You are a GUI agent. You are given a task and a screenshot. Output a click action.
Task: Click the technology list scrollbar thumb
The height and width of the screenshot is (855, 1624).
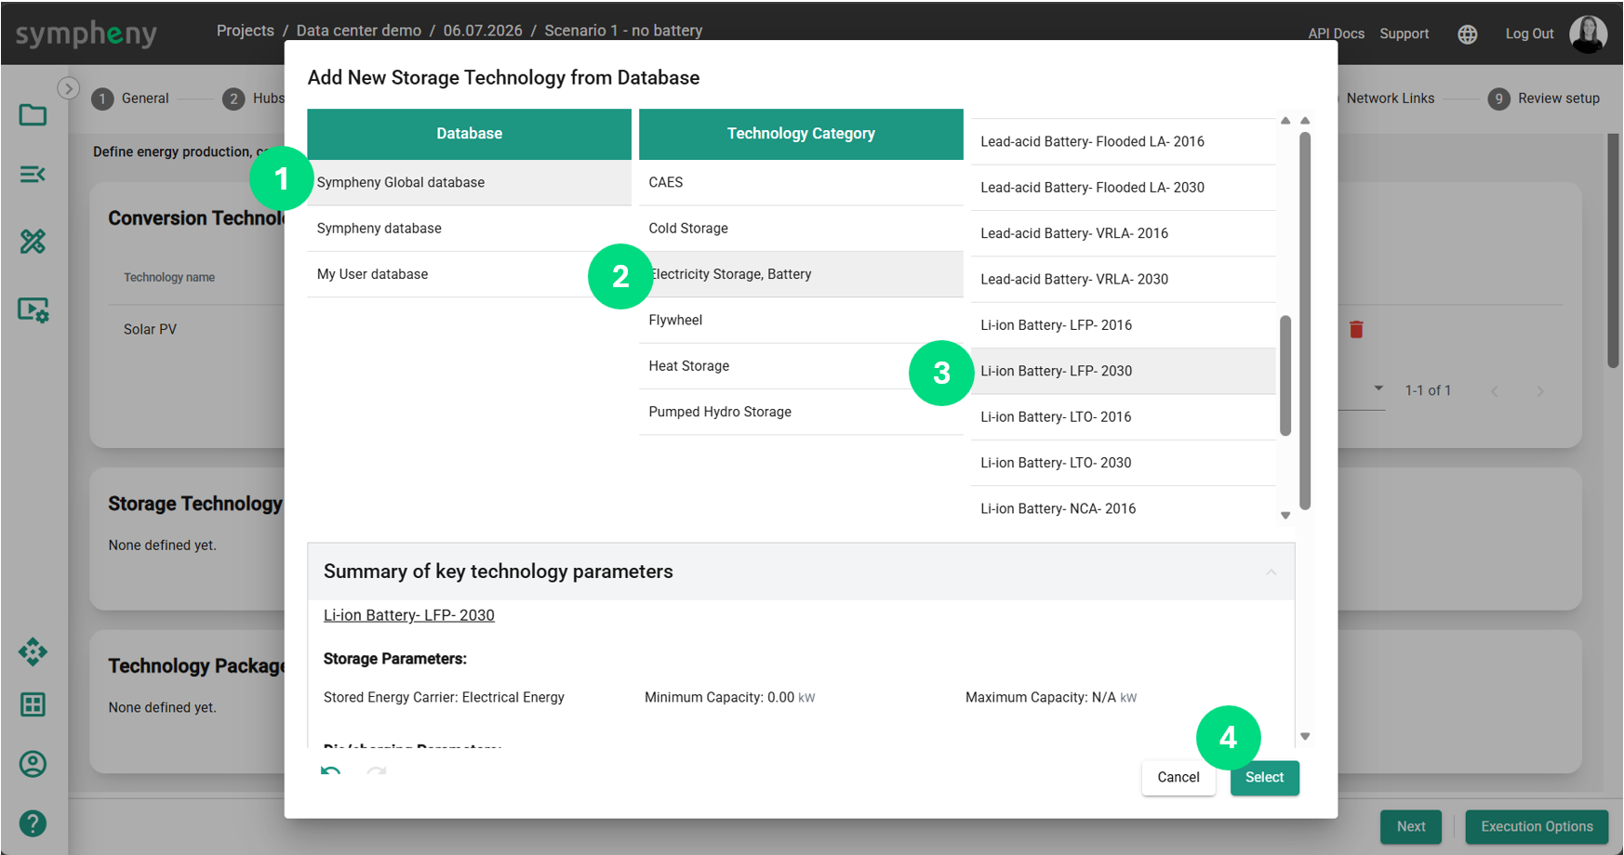click(x=1285, y=375)
